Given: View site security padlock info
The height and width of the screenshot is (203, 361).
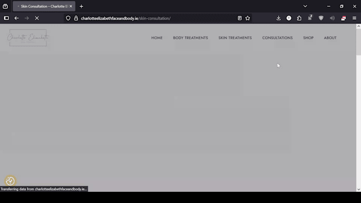Looking at the screenshot, I should [76, 18].
